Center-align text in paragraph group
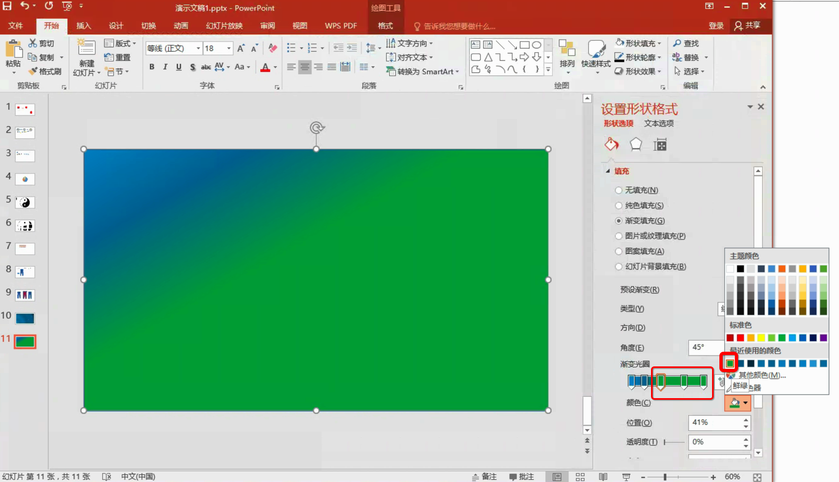Screen dimensions: 839x482 tap(304, 67)
